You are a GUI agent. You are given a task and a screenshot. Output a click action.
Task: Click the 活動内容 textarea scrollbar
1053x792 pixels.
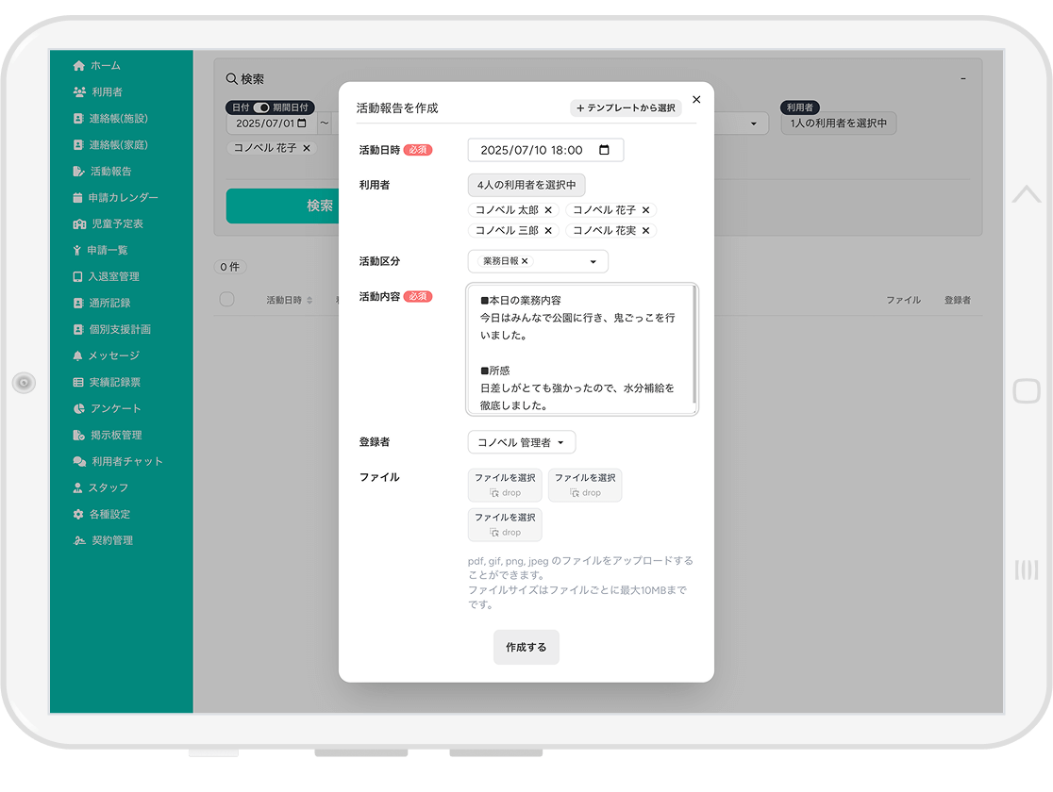(x=694, y=345)
